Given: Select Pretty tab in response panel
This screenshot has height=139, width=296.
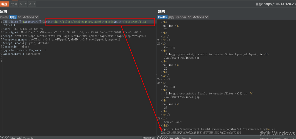Looking at the screenshot, I should coord(162,17).
